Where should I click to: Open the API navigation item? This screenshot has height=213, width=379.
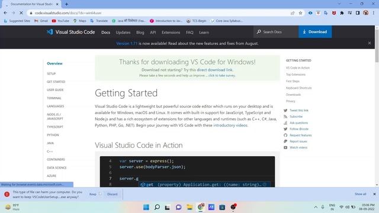point(153,32)
